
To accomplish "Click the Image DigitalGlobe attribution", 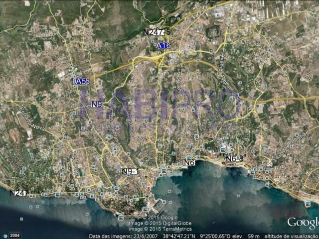I will click(160, 224).
